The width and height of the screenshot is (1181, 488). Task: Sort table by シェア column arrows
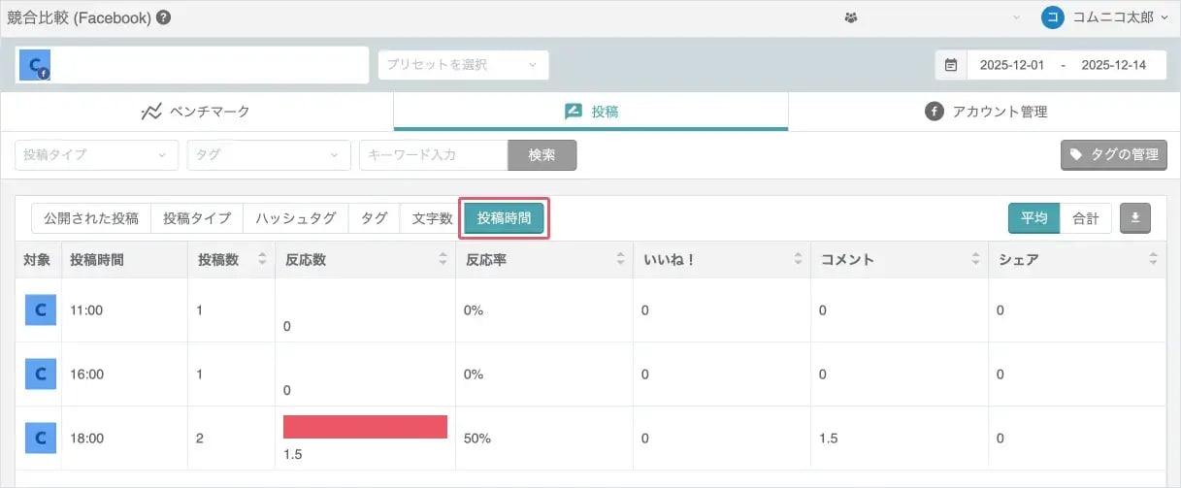(1153, 260)
